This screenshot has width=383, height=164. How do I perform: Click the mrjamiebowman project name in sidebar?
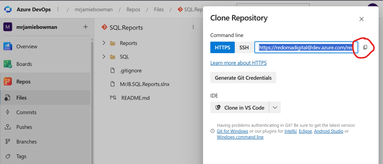tap(37, 27)
